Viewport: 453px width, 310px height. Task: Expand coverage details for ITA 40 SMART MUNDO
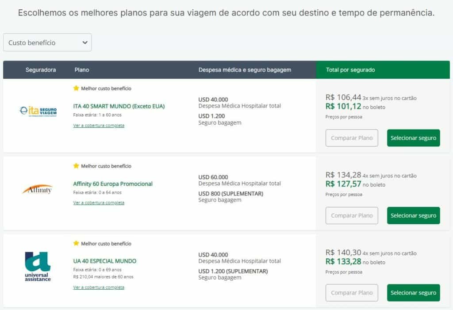[98, 126]
